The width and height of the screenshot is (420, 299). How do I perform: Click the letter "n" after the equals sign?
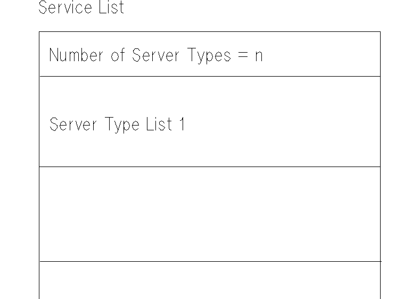point(259,55)
